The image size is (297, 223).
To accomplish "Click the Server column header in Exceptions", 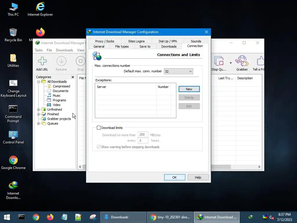I will (126, 87).
